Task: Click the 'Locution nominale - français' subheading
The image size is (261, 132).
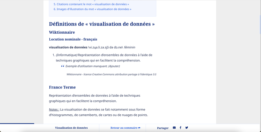Action: [x=73, y=39]
